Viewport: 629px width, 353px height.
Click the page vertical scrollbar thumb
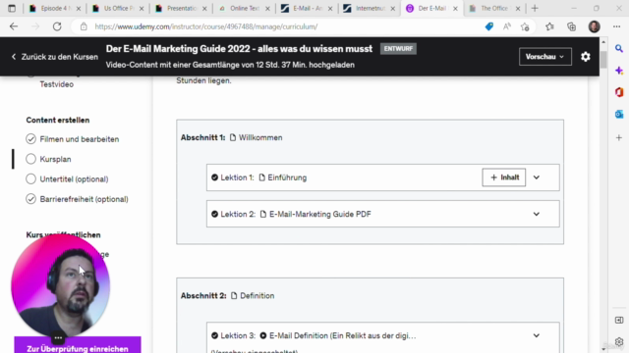(603, 60)
